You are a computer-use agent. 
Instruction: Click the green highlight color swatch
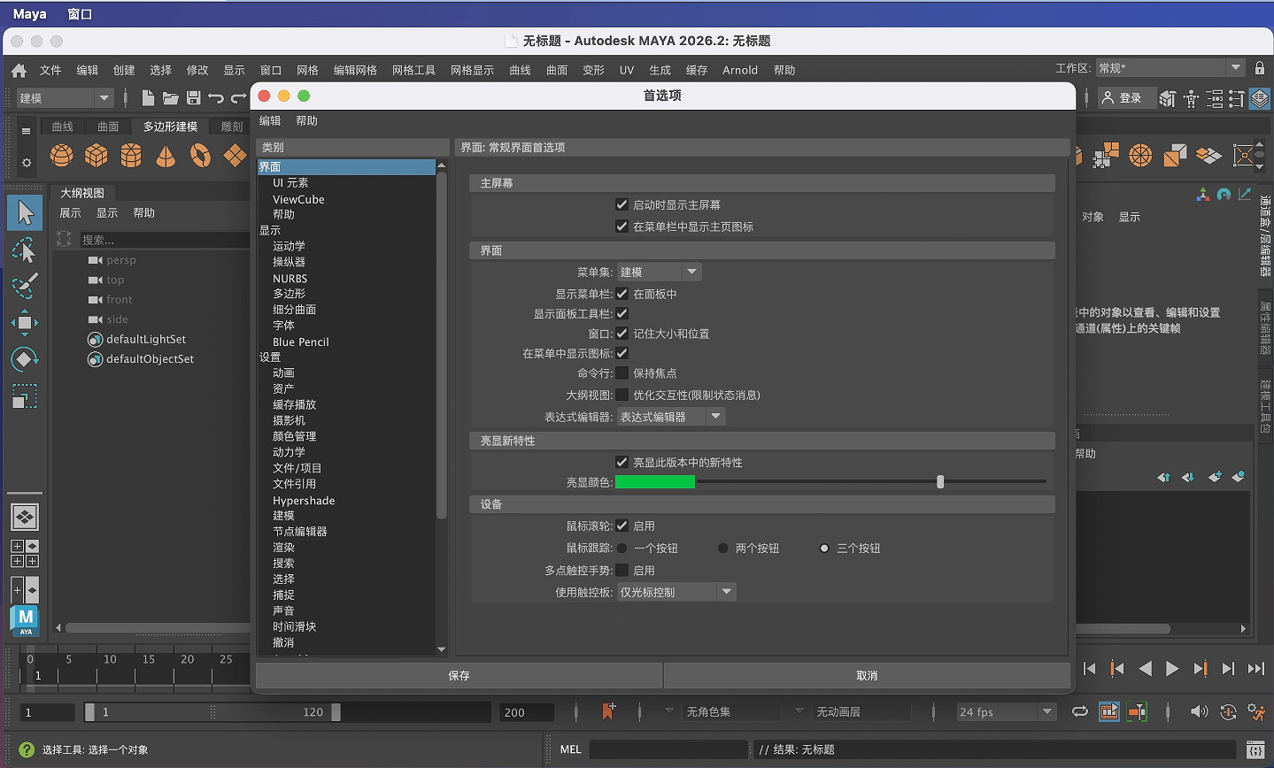[x=655, y=482]
